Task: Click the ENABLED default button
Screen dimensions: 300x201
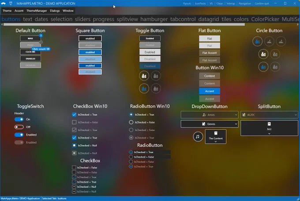Action: [x=30, y=58]
